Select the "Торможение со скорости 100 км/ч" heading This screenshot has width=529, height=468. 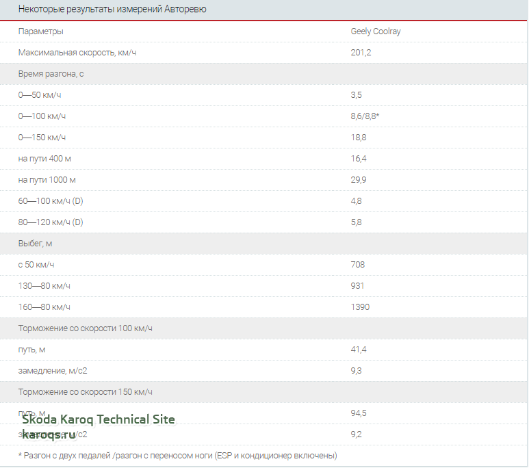click(85, 328)
